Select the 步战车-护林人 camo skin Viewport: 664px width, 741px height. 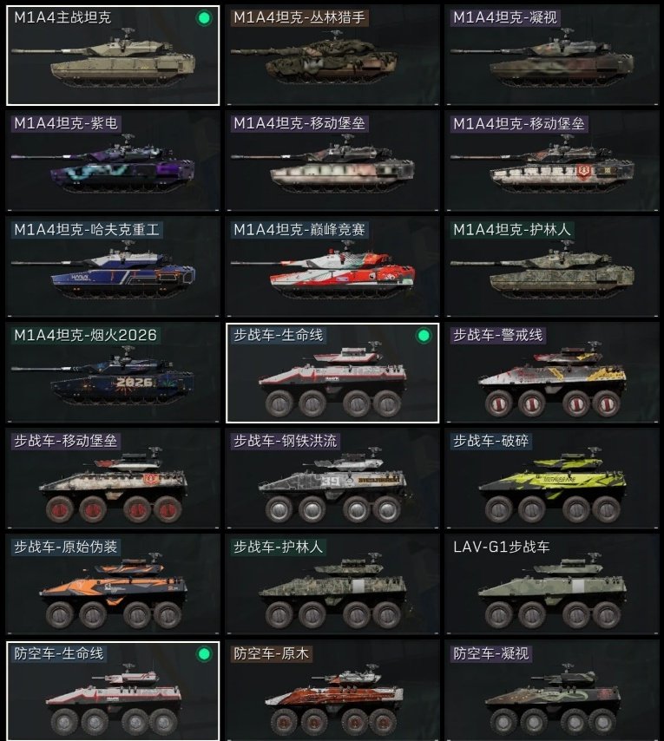click(x=332, y=585)
